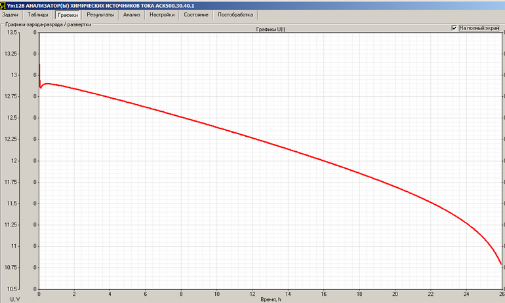Go to the Анализ tab
This screenshot has height=303, width=505.
(x=131, y=15)
